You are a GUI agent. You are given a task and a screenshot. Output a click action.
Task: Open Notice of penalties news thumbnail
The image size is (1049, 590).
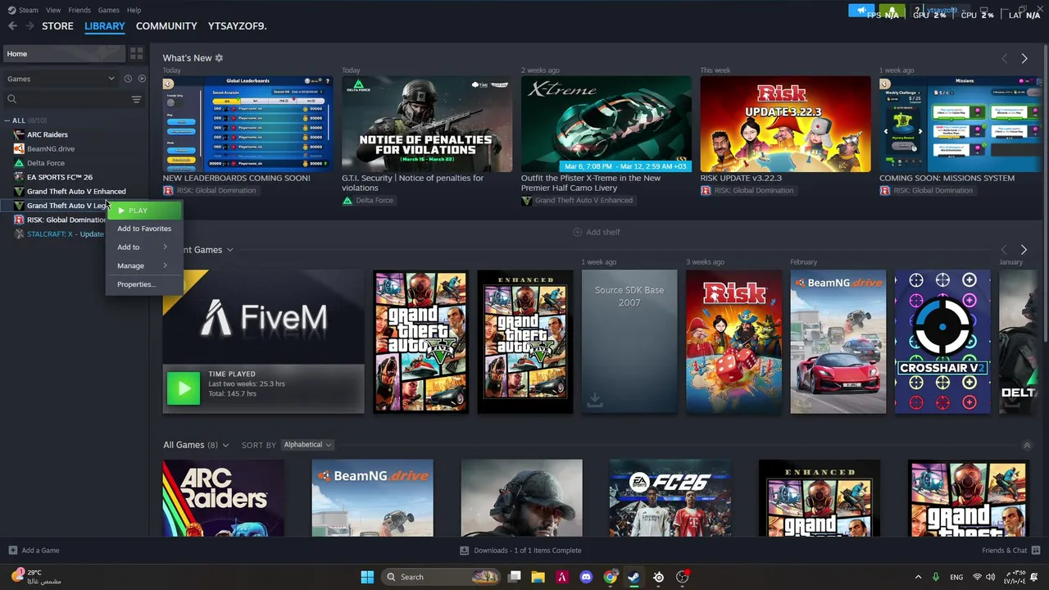427,125
